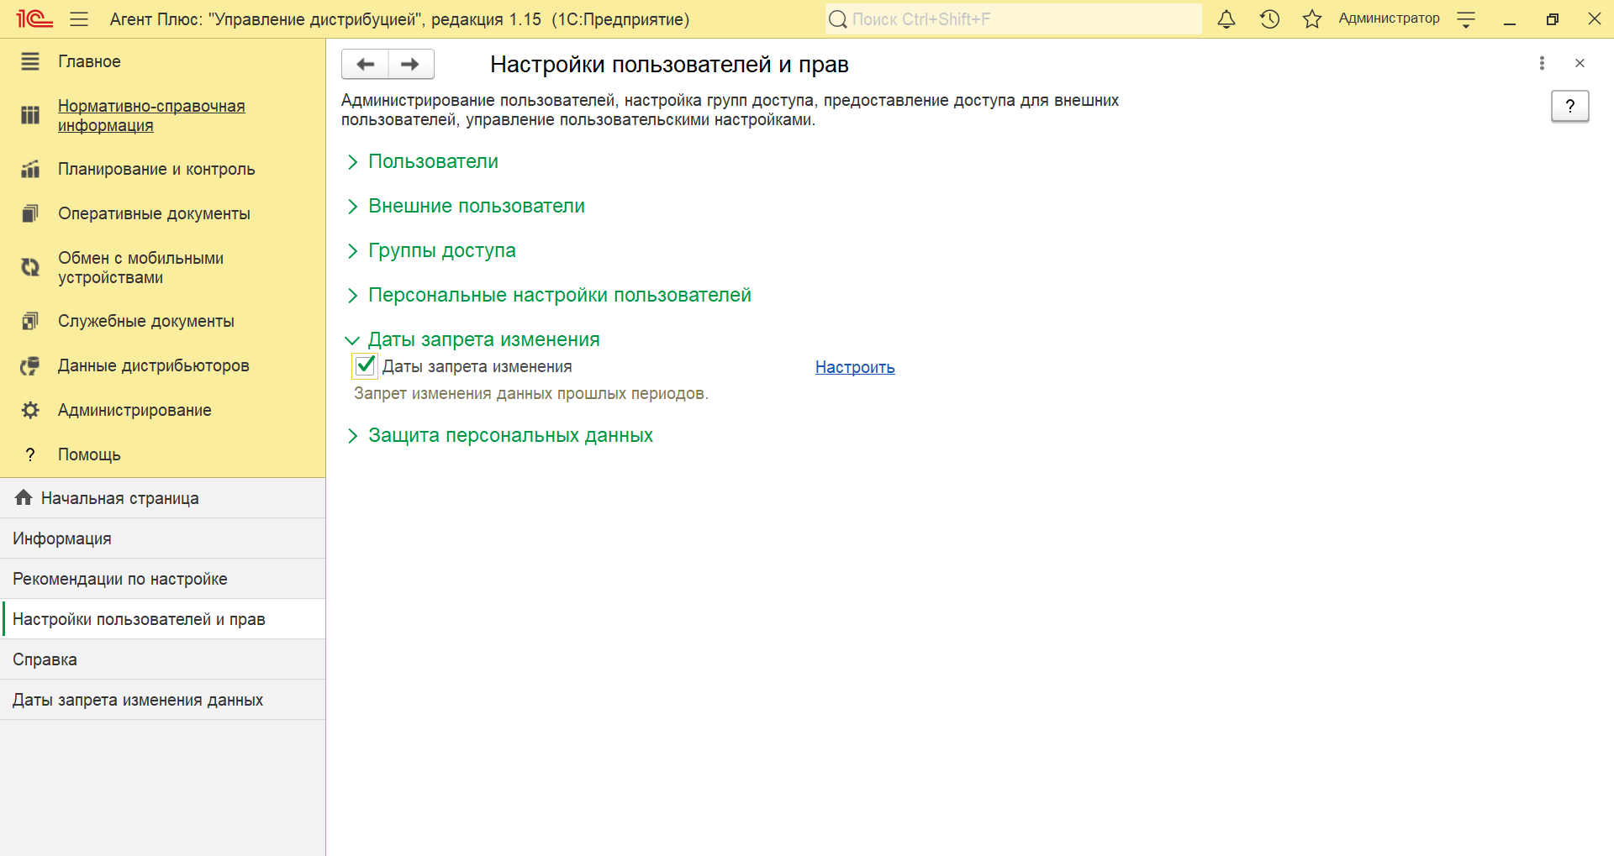Open Служебные документы section
Image resolution: width=1614 pixels, height=856 pixels.
(162, 321)
